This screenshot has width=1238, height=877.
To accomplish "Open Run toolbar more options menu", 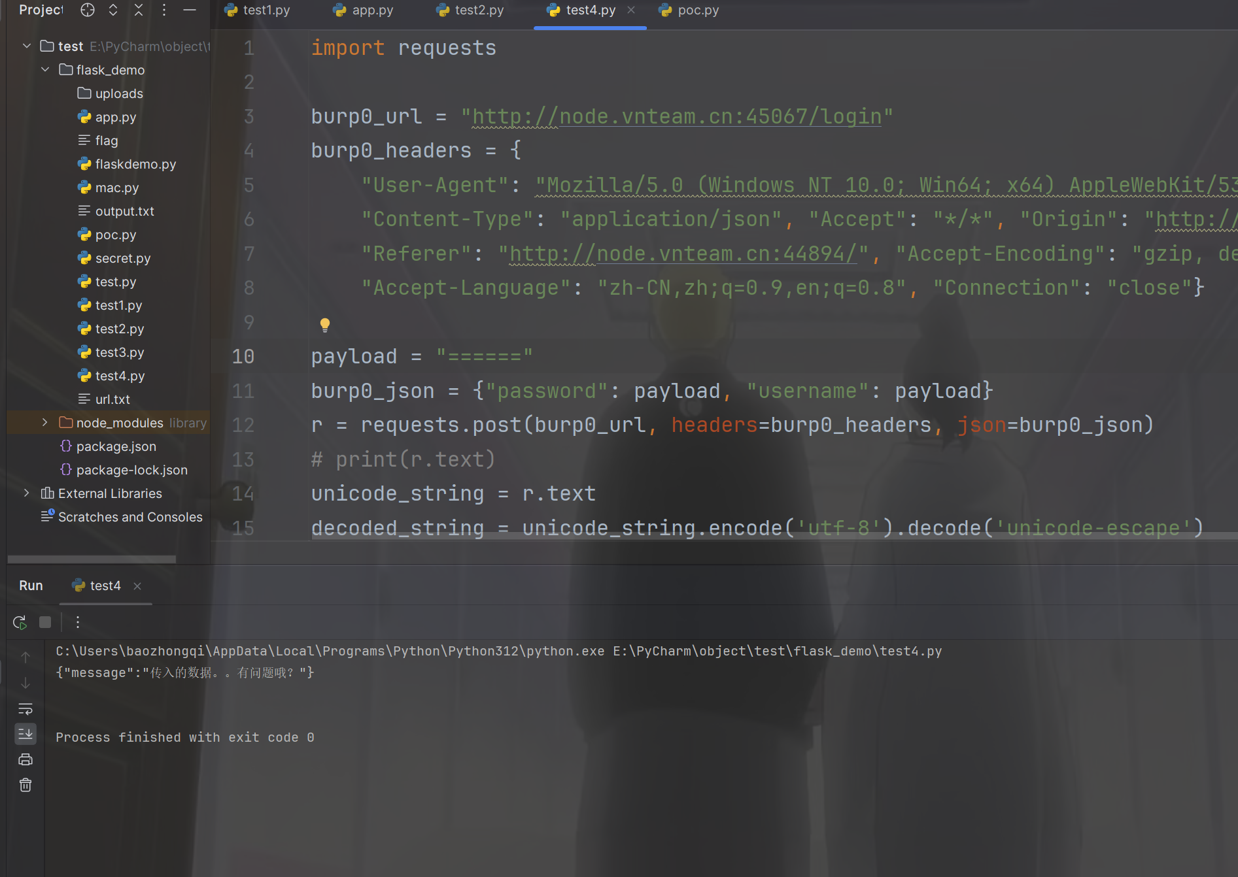I will tap(78, 622).
